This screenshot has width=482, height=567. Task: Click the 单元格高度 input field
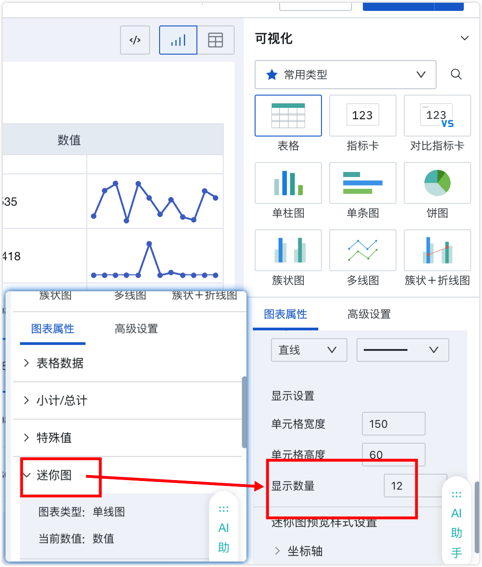394,455
